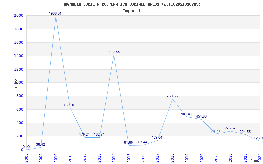Click the 2021 x-axis year

tap(216, 158)
